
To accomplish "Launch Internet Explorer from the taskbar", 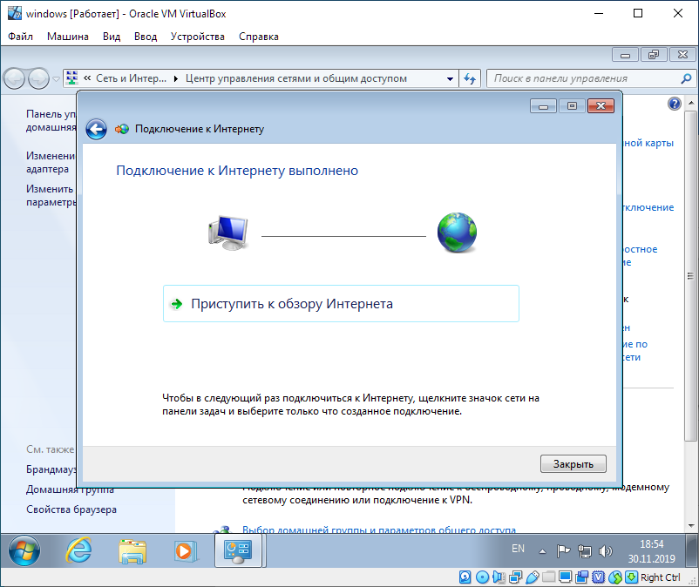I will click(x=79, y=551).
